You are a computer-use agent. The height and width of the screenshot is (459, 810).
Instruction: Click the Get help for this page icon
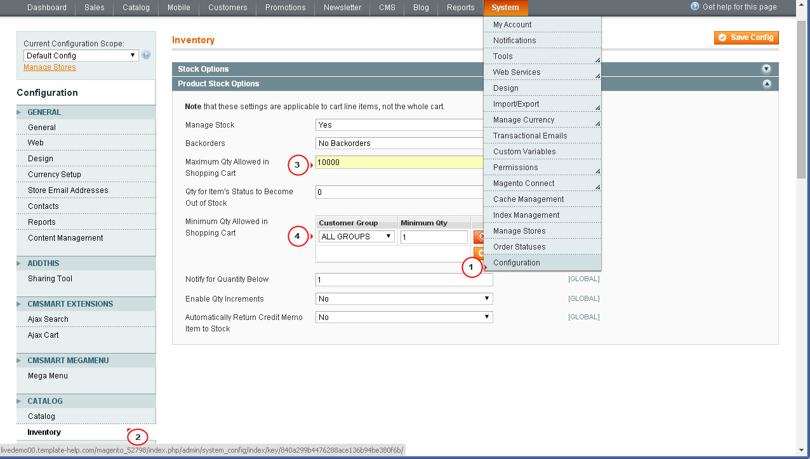(x=694, y=6)
